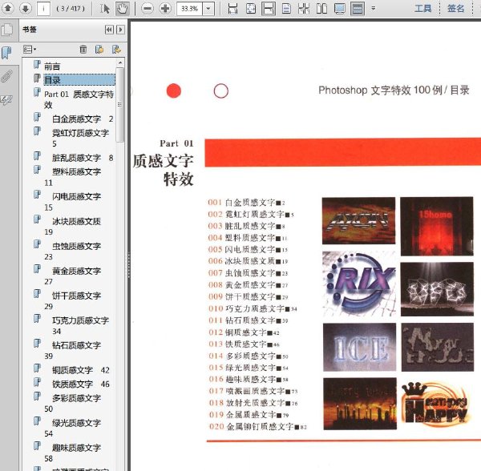The height and width of the screenshot is (471, 481).
Task: Add new bookmark icon
Action: (x=99, y=50)
